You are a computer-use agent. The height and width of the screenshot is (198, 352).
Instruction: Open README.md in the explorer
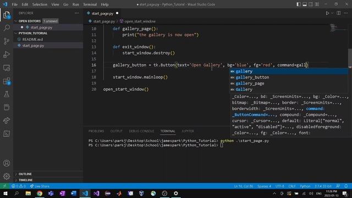coord(32,39)
